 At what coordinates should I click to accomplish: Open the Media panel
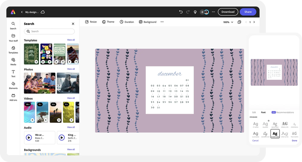coord(13,62)
